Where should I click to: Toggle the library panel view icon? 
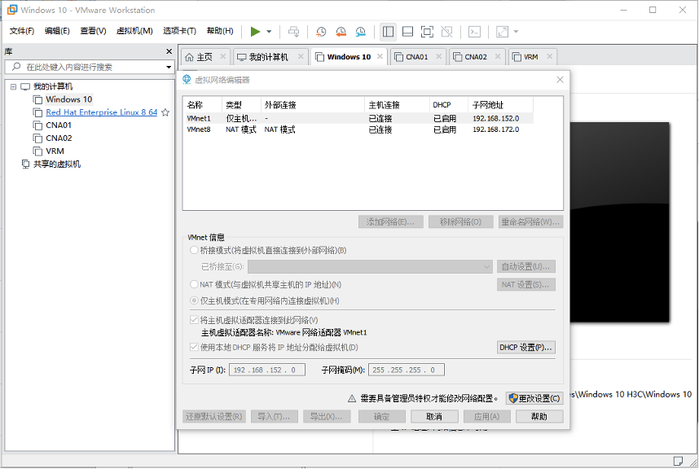pyautogui.click(x=388, y=32)
